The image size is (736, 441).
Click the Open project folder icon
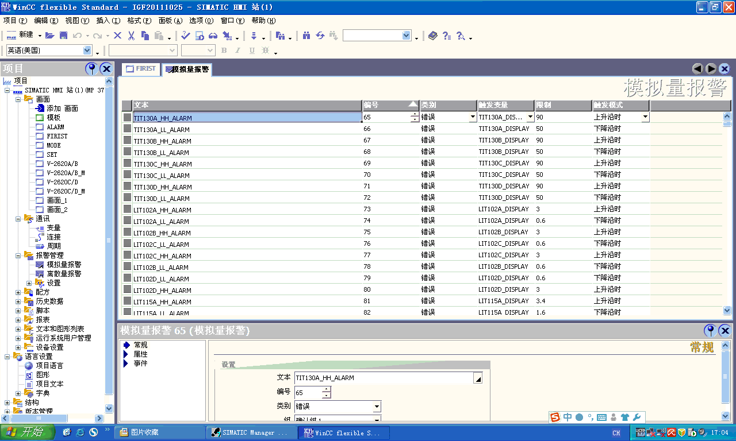pyautogui.click(x=50, y=36)
